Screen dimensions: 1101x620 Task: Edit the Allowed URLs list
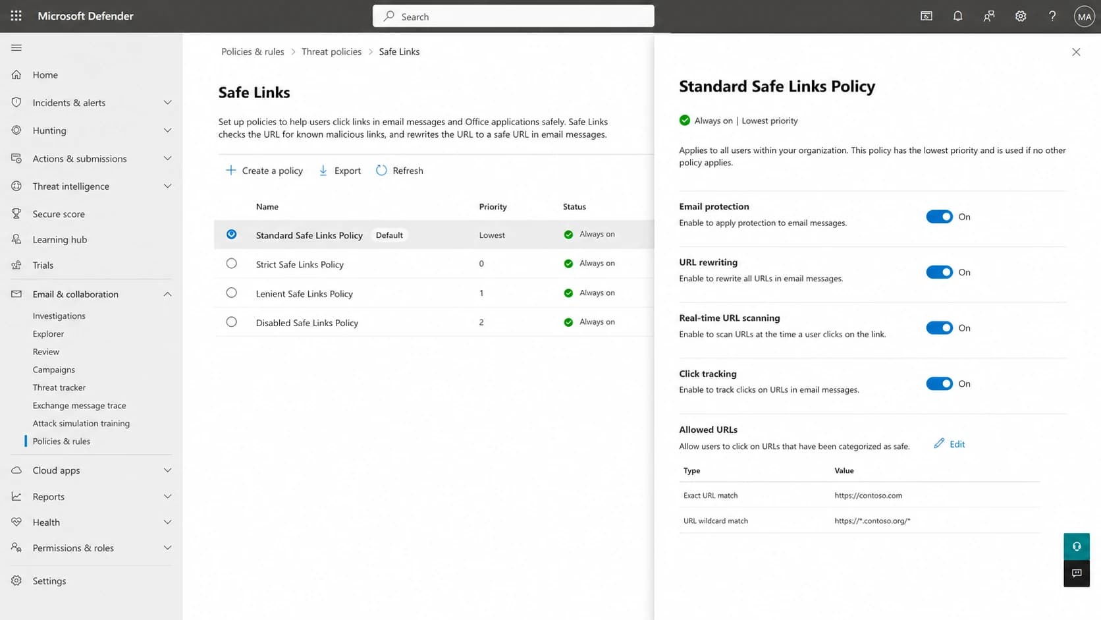(x=950, y=444)
